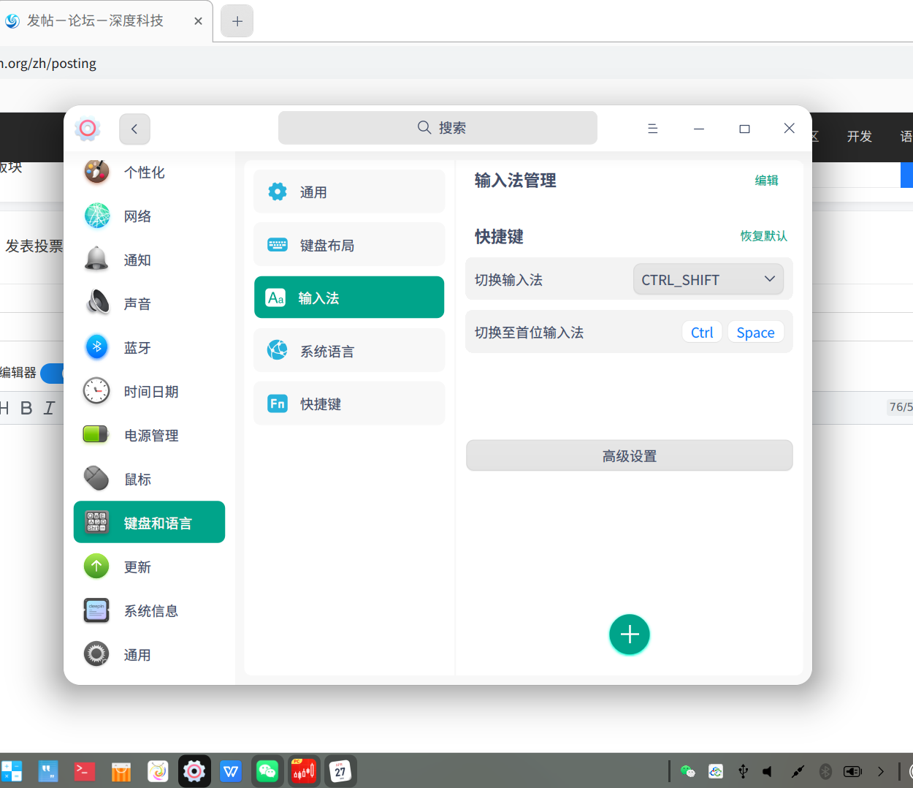Click the Space key shortcut chip
913x788 pixels.
click(755, 332)
